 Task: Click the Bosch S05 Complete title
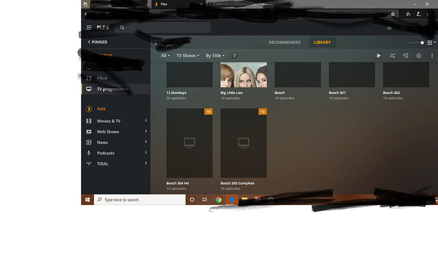click(237, 184)
